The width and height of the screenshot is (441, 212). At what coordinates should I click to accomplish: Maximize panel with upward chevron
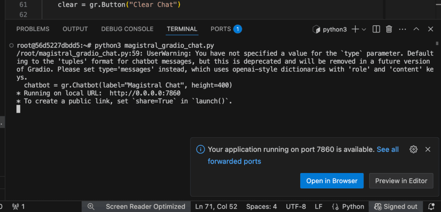[x=416, y=29]
